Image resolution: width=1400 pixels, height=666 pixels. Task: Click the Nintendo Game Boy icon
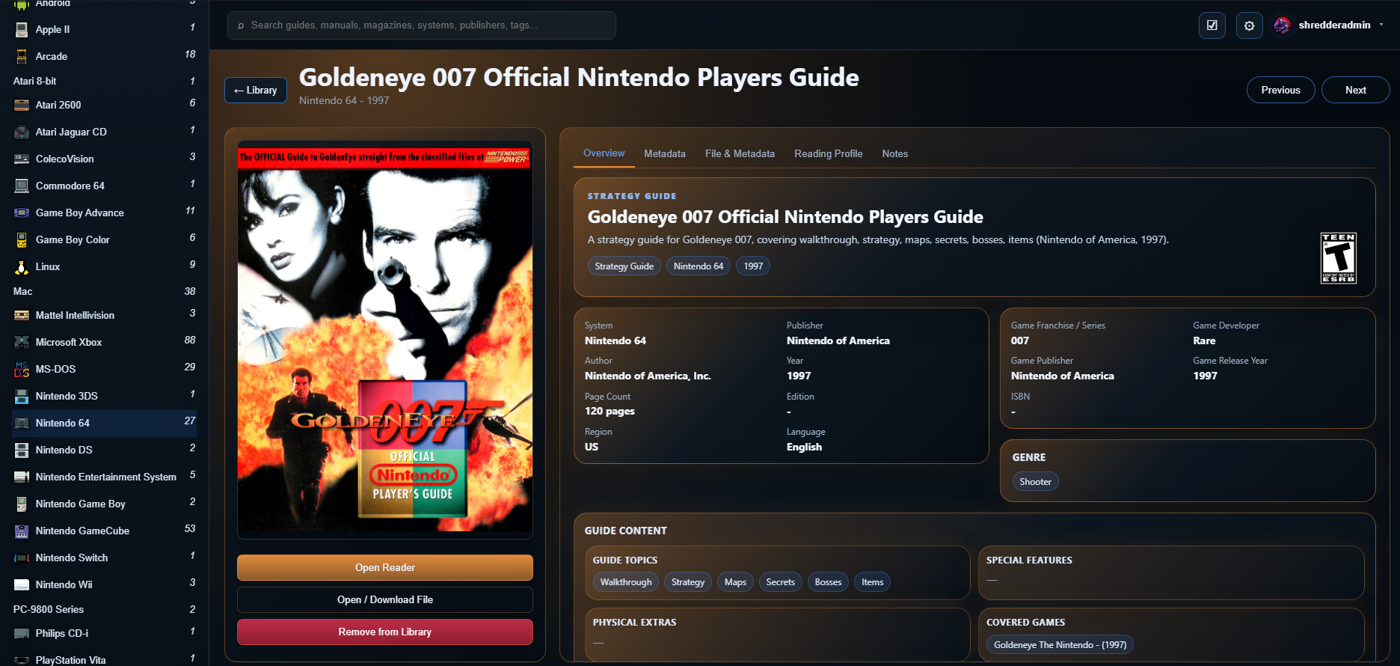22,504
